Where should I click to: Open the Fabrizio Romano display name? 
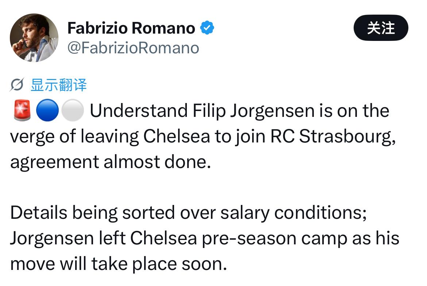point(131,28)
